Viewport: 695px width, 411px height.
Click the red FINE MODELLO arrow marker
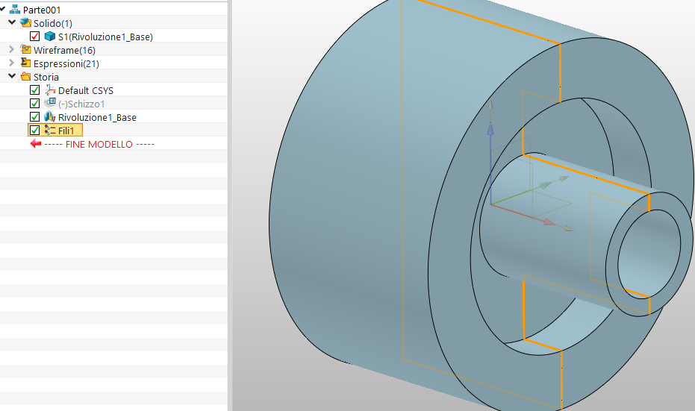(36, 144)
